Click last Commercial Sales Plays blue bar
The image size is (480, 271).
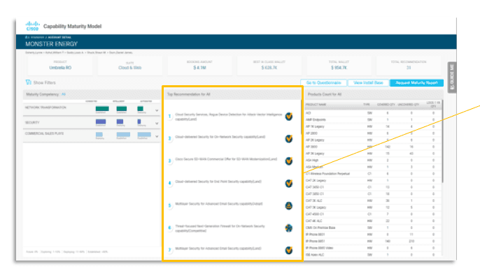pyautogui.click(x=144, y=134)
